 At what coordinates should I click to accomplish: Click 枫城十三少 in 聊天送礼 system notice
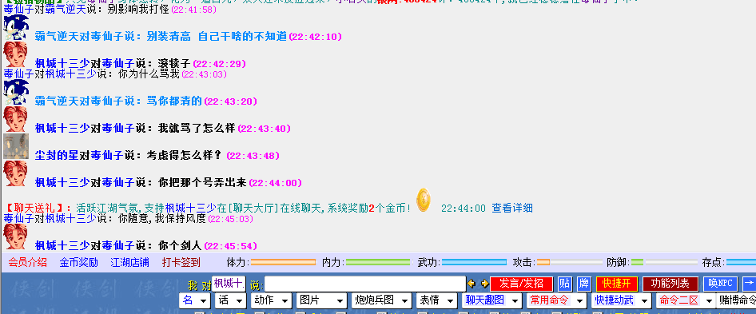pyautogui.click(x=190, y=209)
